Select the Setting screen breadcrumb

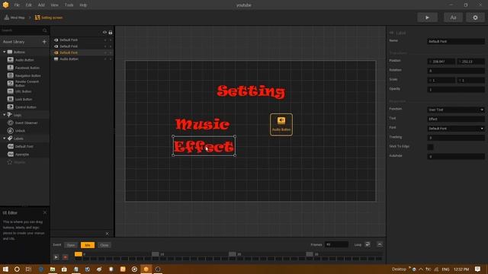(49, 18)
